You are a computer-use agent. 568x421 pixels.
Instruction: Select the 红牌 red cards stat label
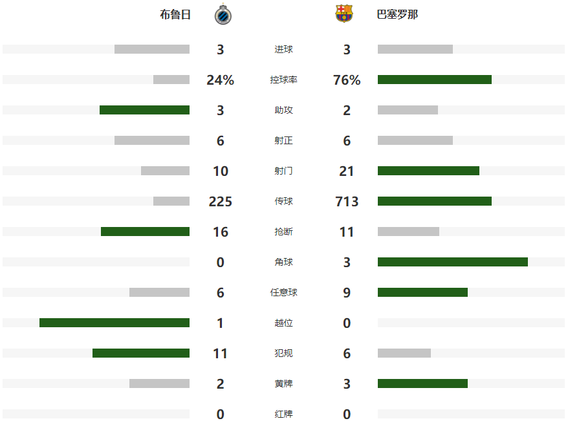tap(283, 414)
